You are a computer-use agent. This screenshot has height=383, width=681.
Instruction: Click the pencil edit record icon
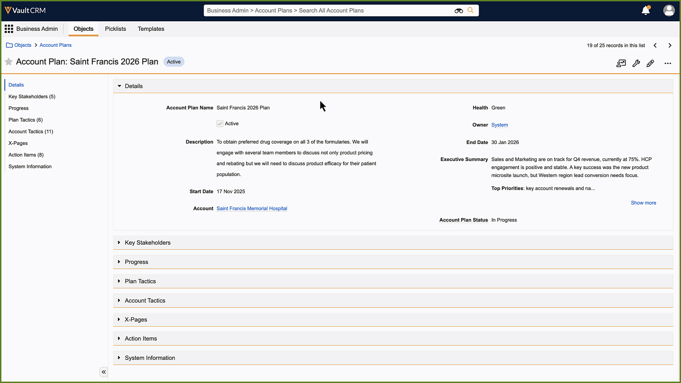pos(650,63)
